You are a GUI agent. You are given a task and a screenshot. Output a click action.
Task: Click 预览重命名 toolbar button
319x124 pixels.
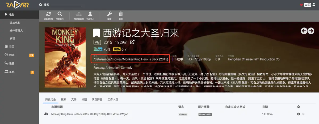[79, 16]
